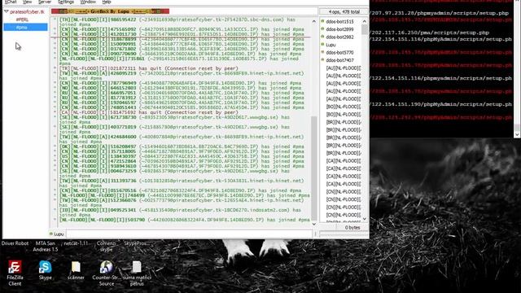Click op status icon beside ddos-bot5770
The height and width of the screenshot is (293, 521).
[x=322, y=52]
